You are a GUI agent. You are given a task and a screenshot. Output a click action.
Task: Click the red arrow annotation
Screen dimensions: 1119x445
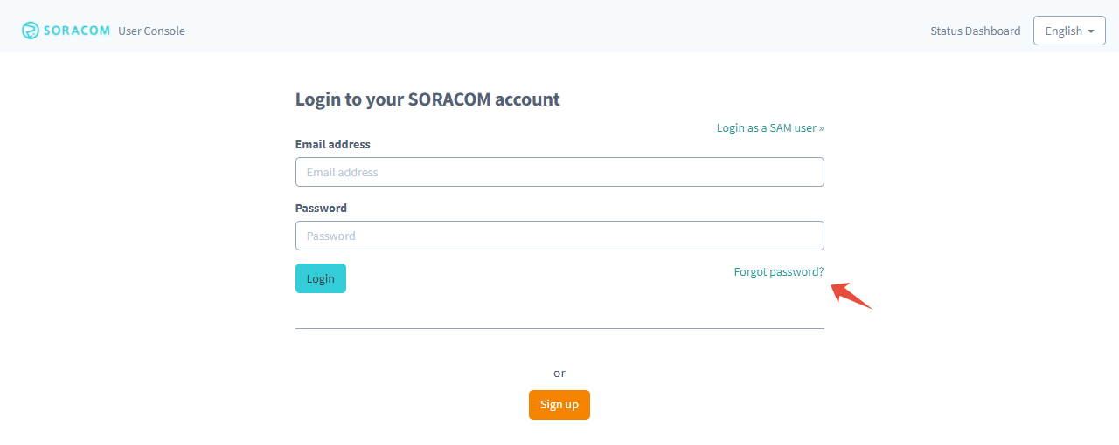pos(851,295)
